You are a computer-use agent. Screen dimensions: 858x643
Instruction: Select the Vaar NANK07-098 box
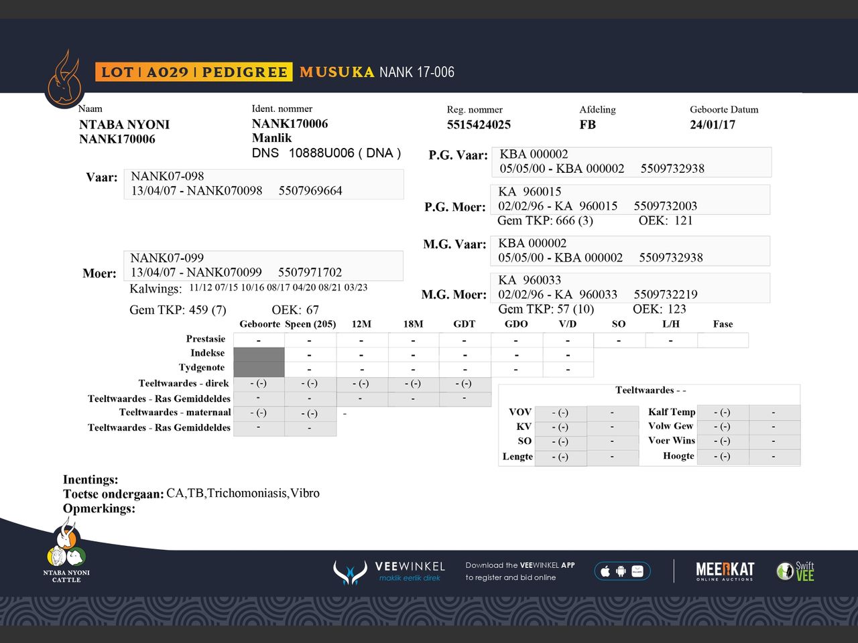coord(263,184)
